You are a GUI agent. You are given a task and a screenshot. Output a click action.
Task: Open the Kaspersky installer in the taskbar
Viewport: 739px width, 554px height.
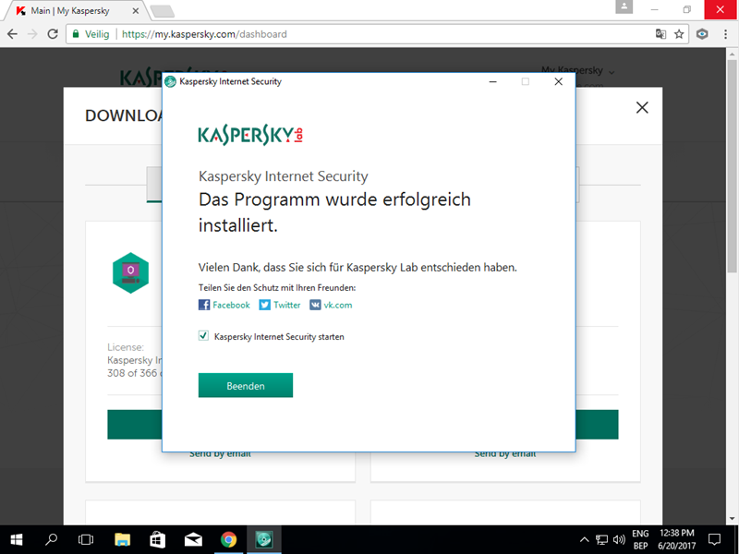263,539
